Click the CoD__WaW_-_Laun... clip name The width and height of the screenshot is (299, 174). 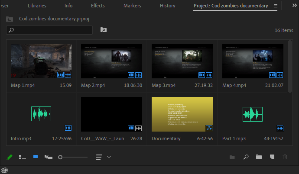click(x=104, y=139)
